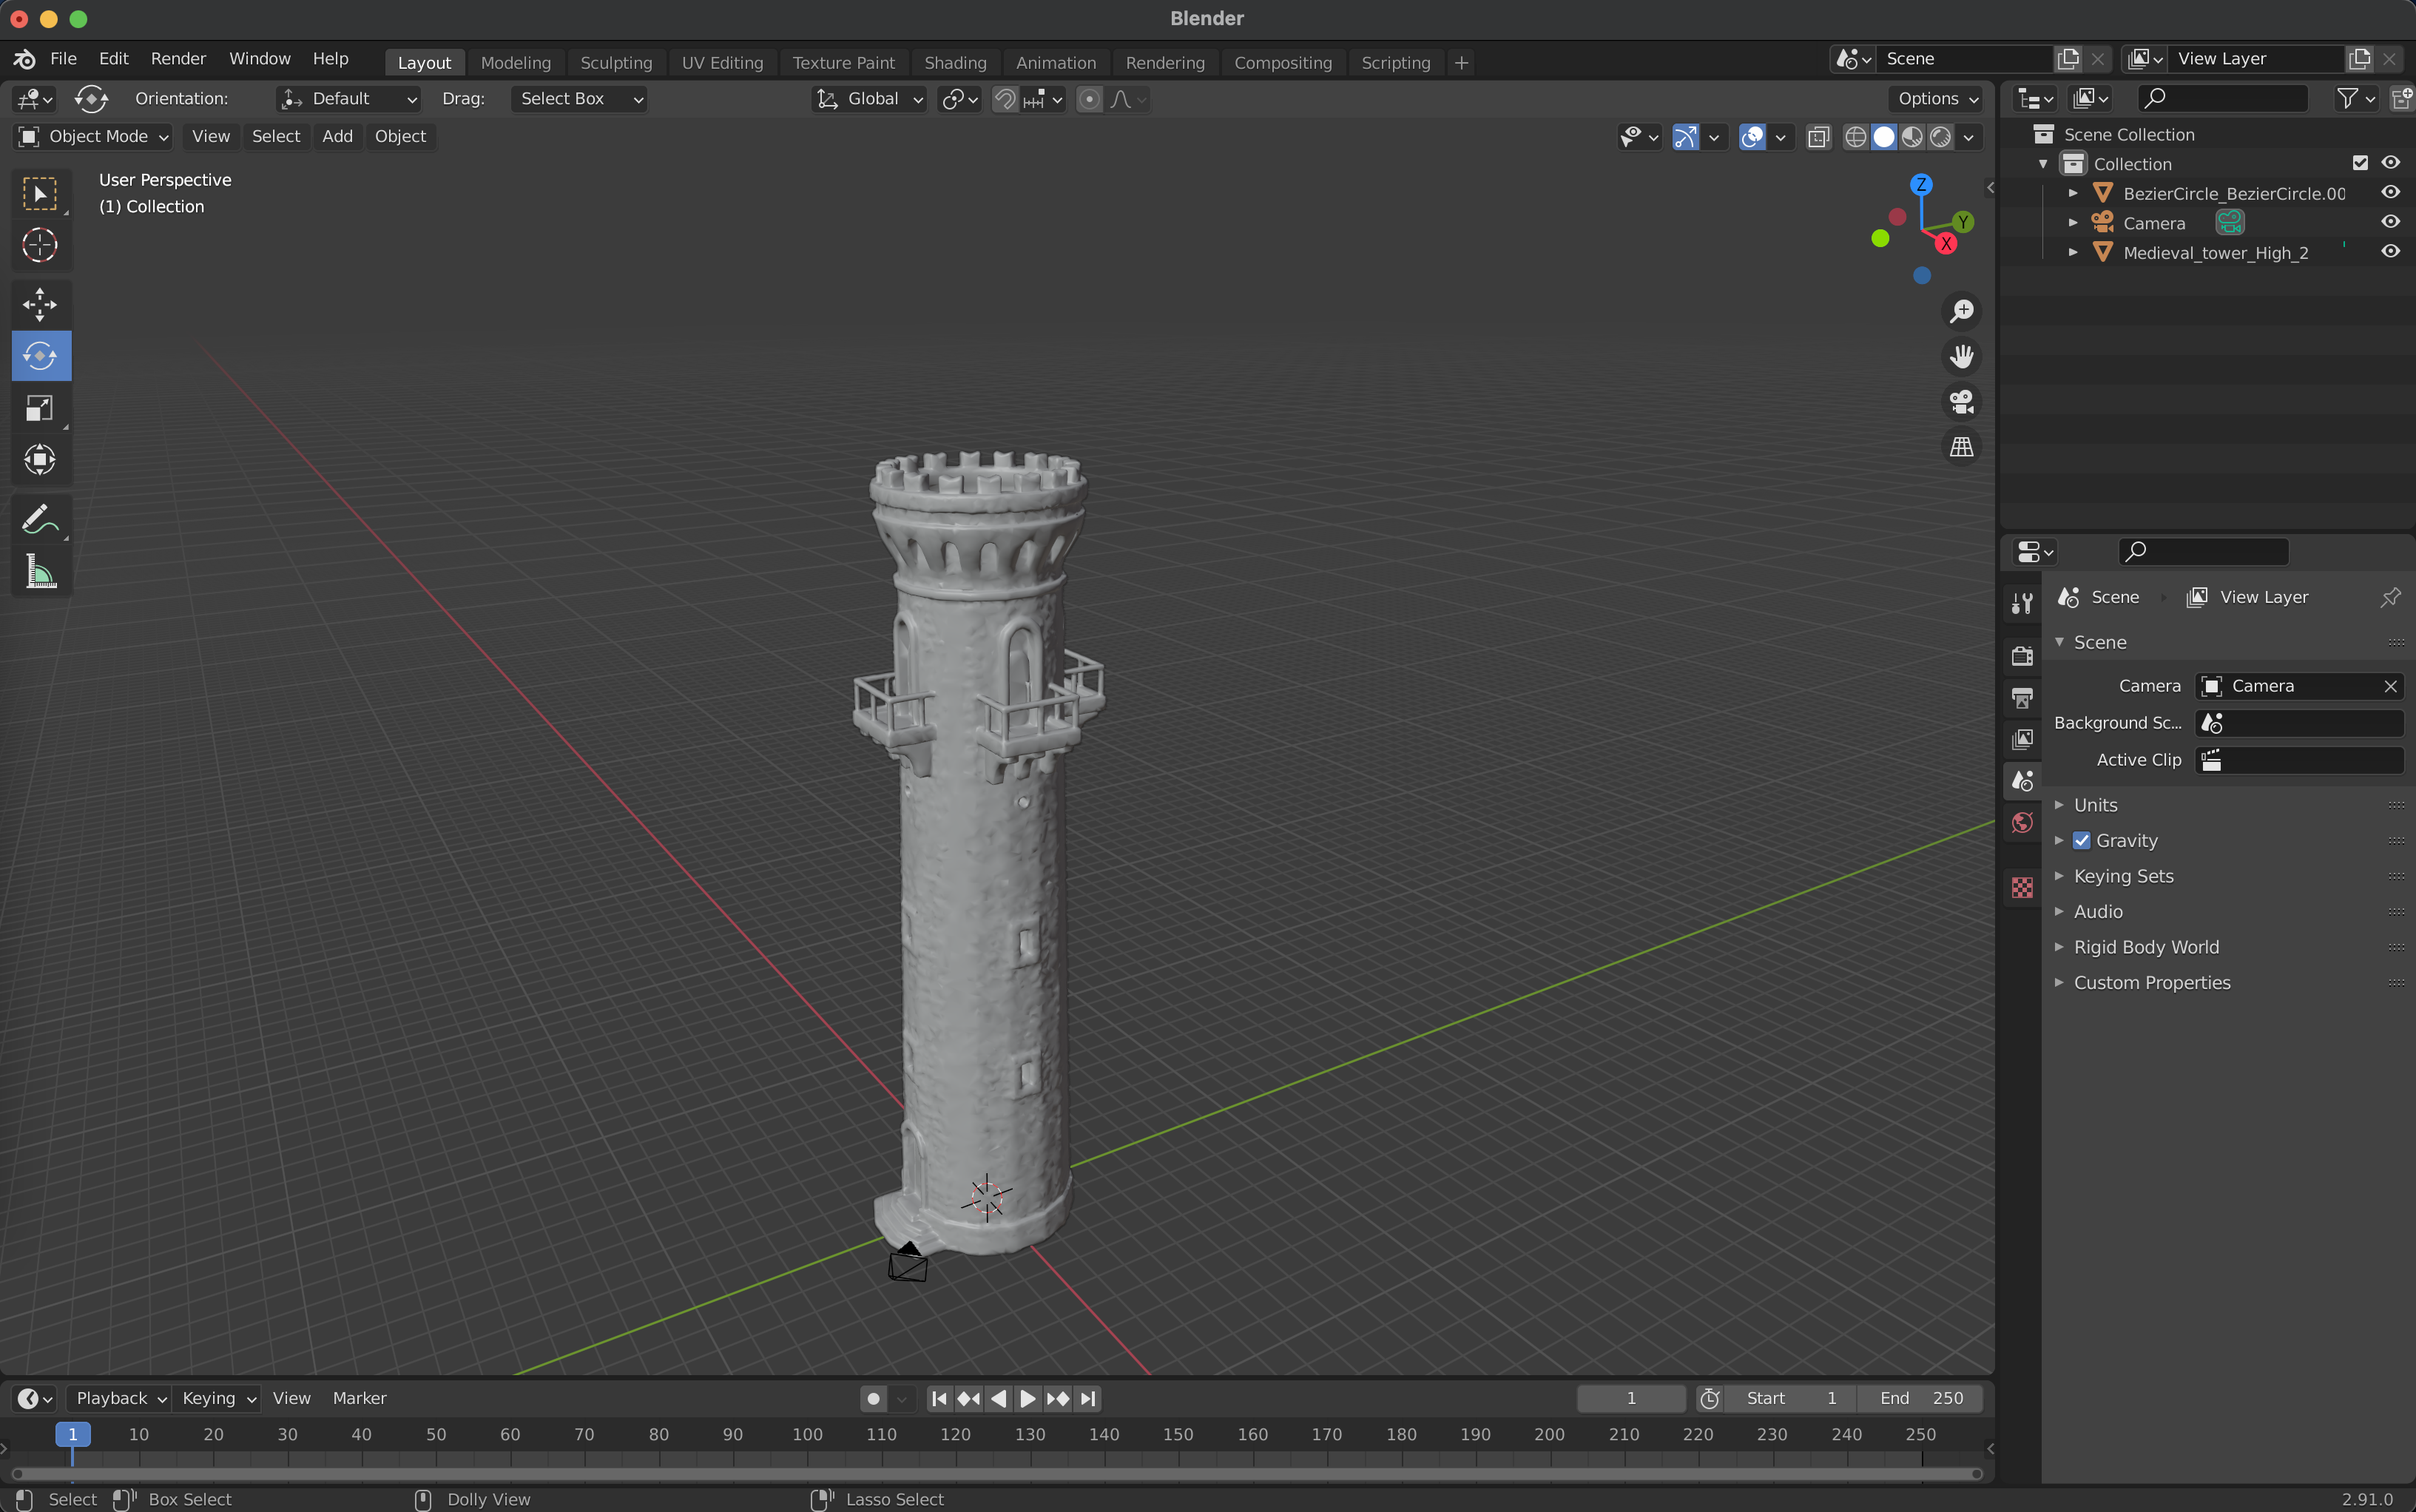Open View Layer properties tab
The image size is (2416, 1512).
[x=2022, y=739]
